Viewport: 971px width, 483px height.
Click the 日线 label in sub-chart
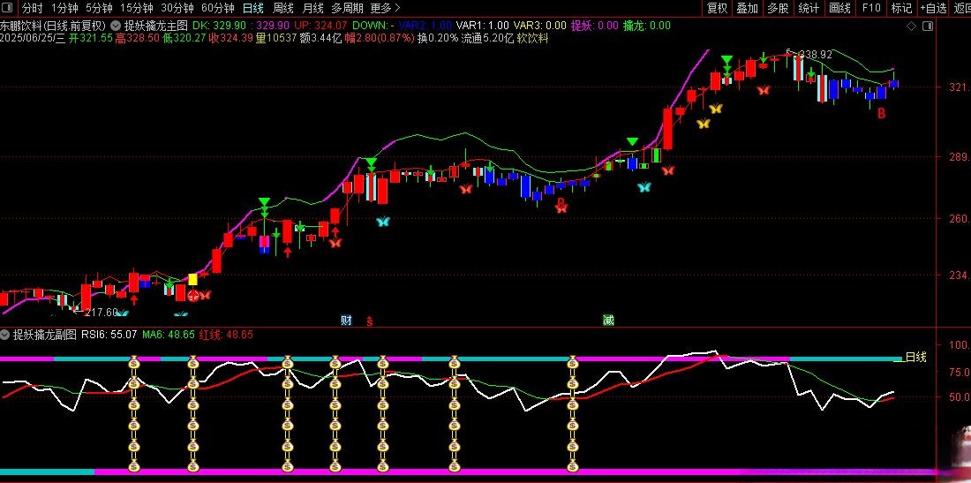tap(915, 357)
